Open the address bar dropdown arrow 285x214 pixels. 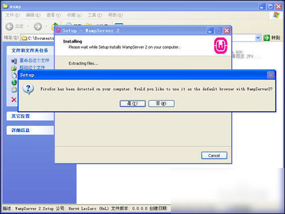(x=258, y=38)
